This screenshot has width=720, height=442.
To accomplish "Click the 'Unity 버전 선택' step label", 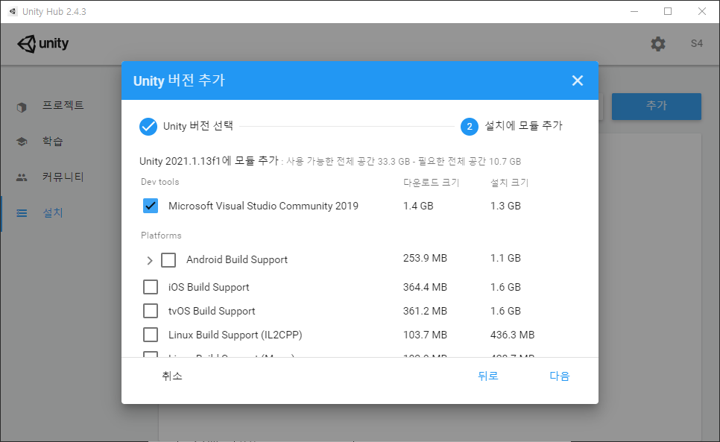I will tap(198, 126).
